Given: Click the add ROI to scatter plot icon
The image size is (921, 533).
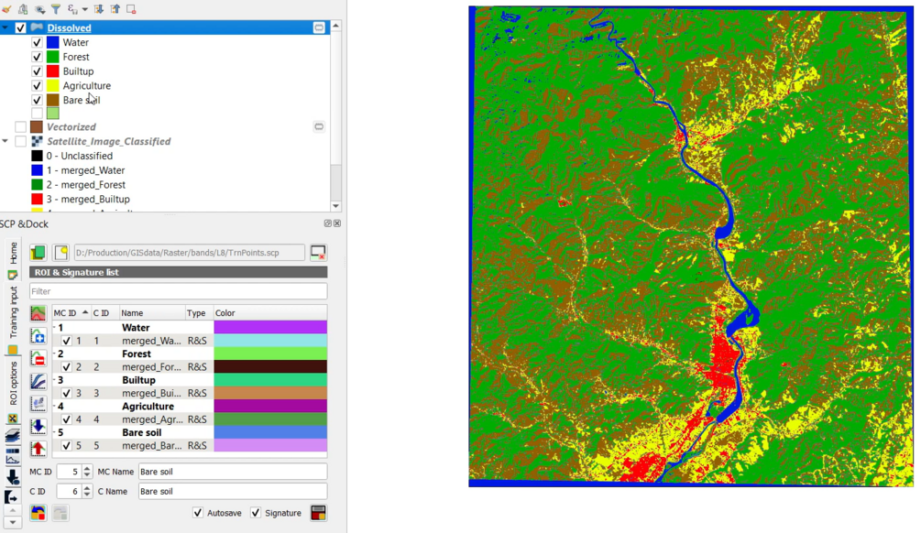Looking at the screenshot, I should (x=38, y=404).
